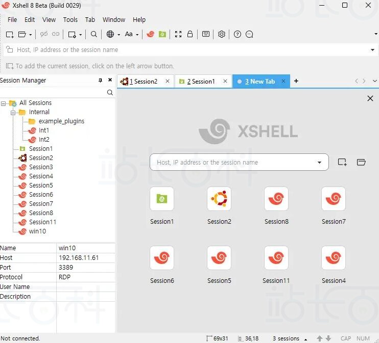Click the start page Open folder icon
This screenshot has width=379, height=343.
pos(361,162)
